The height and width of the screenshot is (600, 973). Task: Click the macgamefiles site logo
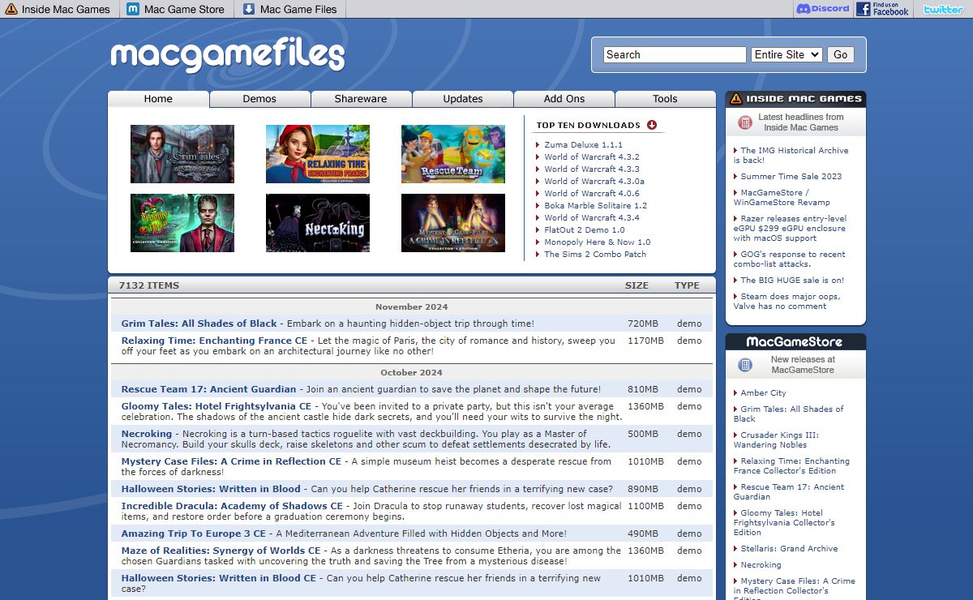228,56
